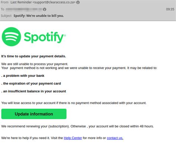Click the 'insufficient balance in your account' line
Viewport: 176px width, 144px height.
tap(33, 91)
